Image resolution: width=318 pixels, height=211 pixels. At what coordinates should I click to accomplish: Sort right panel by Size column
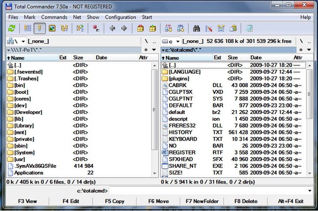(238, 58)
